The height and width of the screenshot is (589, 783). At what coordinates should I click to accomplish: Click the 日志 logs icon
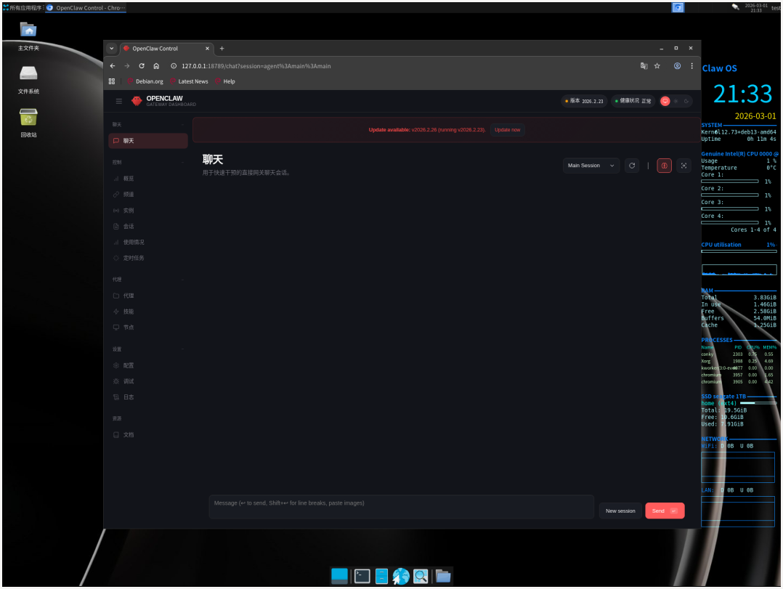(x=116, y=397)
